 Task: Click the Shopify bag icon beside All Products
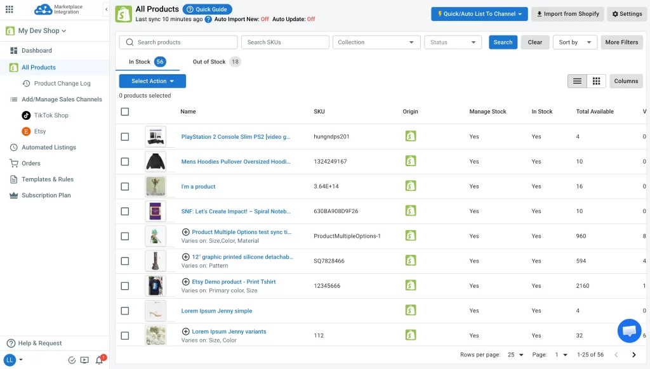coord(123,14)
